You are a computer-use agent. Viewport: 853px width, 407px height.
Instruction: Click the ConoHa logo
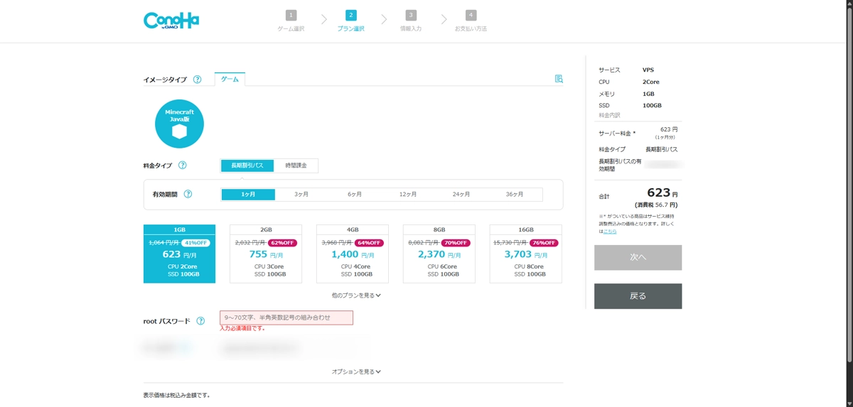pos(171,21)
